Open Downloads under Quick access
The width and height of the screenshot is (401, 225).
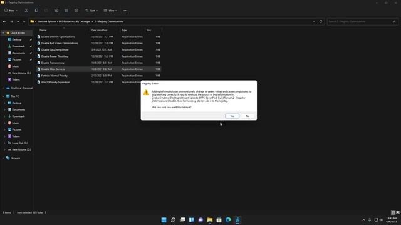(18, 46)
